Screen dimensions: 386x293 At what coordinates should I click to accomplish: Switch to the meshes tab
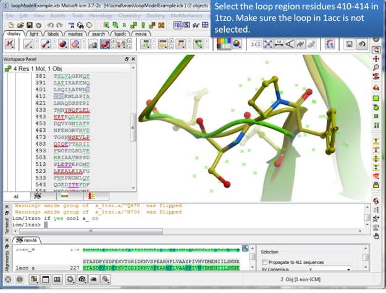click(75, 34)
